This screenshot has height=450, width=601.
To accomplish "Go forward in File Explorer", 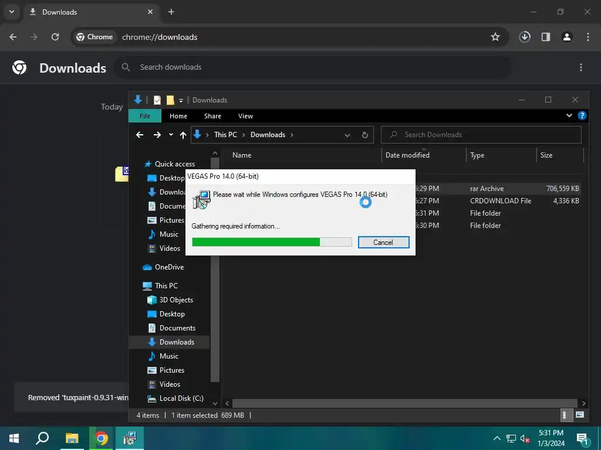I will [157, 135].
